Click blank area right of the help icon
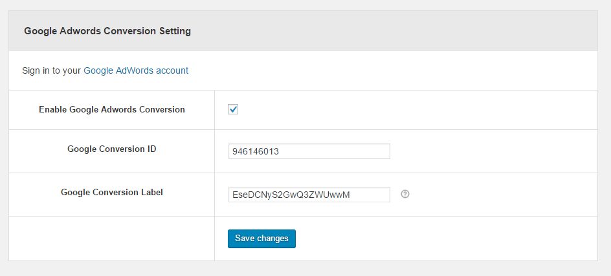611x276 pixels. pos(505,194)
